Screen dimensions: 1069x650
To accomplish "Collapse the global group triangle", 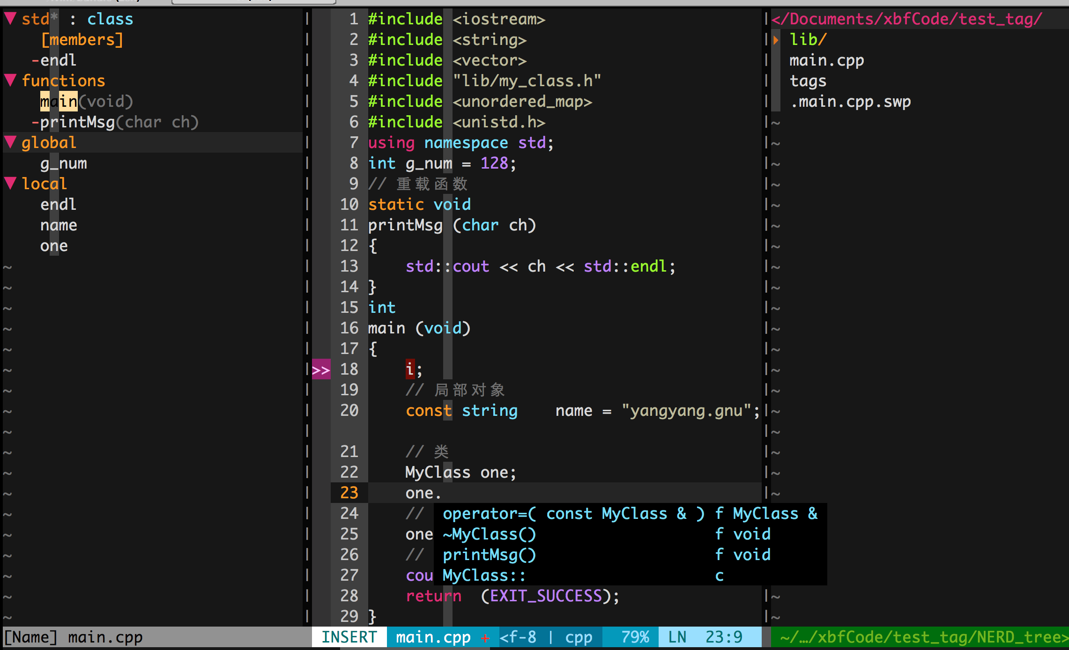I will coord(11,142).
